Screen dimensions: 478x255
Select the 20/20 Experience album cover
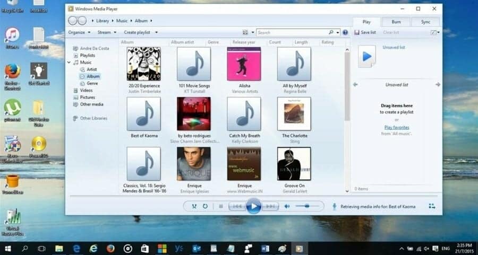tap(144, 64)
